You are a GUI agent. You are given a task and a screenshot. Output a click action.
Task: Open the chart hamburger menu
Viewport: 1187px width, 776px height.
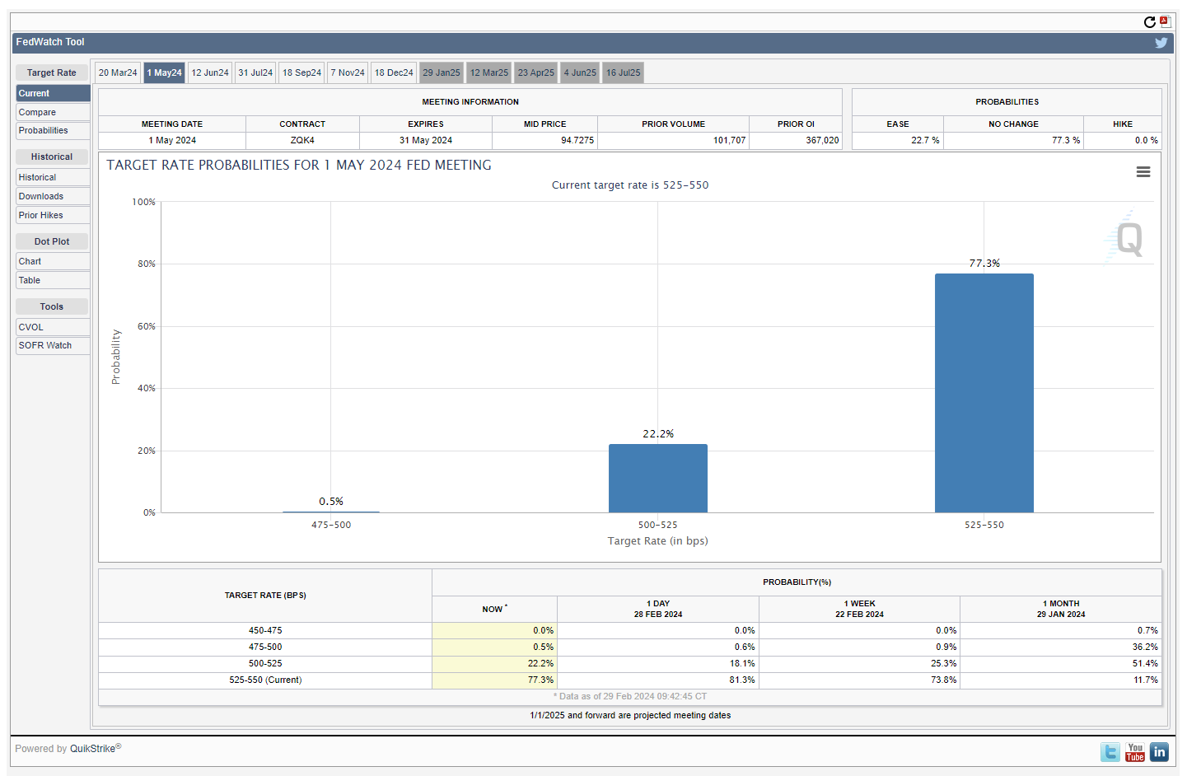click(1143, 172)
